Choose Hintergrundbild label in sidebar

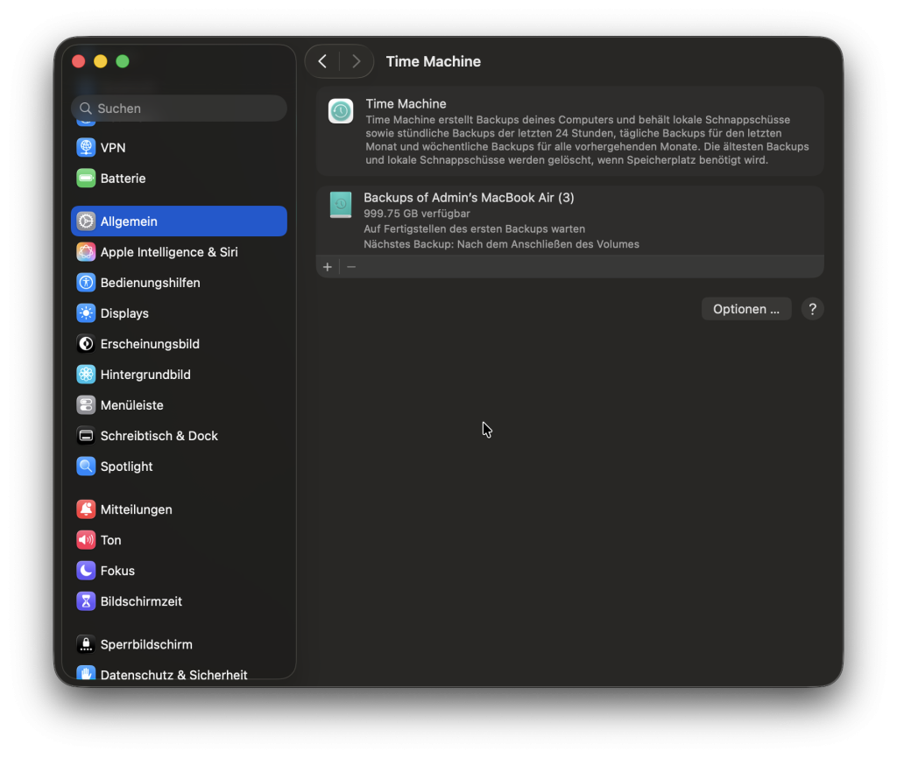(x=145, y=375)
